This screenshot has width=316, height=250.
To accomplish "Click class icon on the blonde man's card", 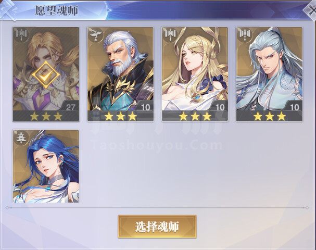I will [x=21, y=35].
